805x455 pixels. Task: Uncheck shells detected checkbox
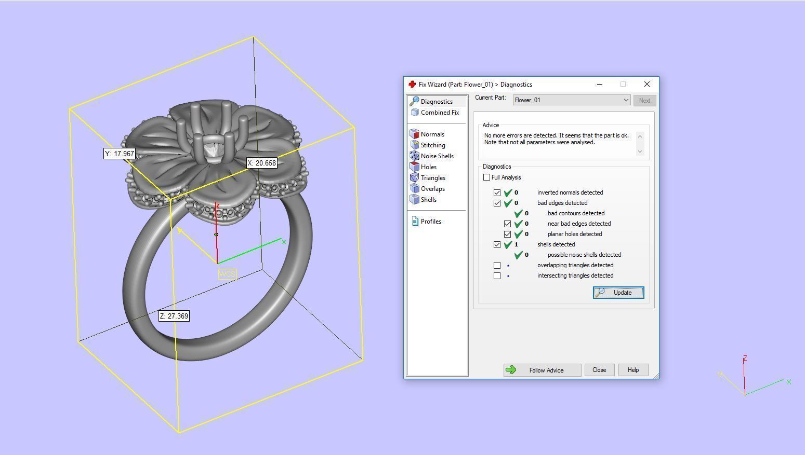(x=497, y=244)
